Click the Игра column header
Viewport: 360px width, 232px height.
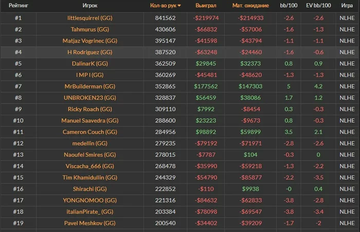point(347,5)
